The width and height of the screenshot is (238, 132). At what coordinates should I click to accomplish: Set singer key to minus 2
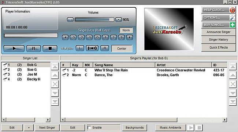81,37
